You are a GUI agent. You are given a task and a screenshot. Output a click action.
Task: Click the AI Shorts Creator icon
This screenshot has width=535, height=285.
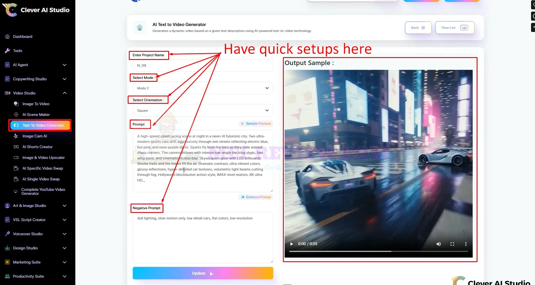click(16, 147)
